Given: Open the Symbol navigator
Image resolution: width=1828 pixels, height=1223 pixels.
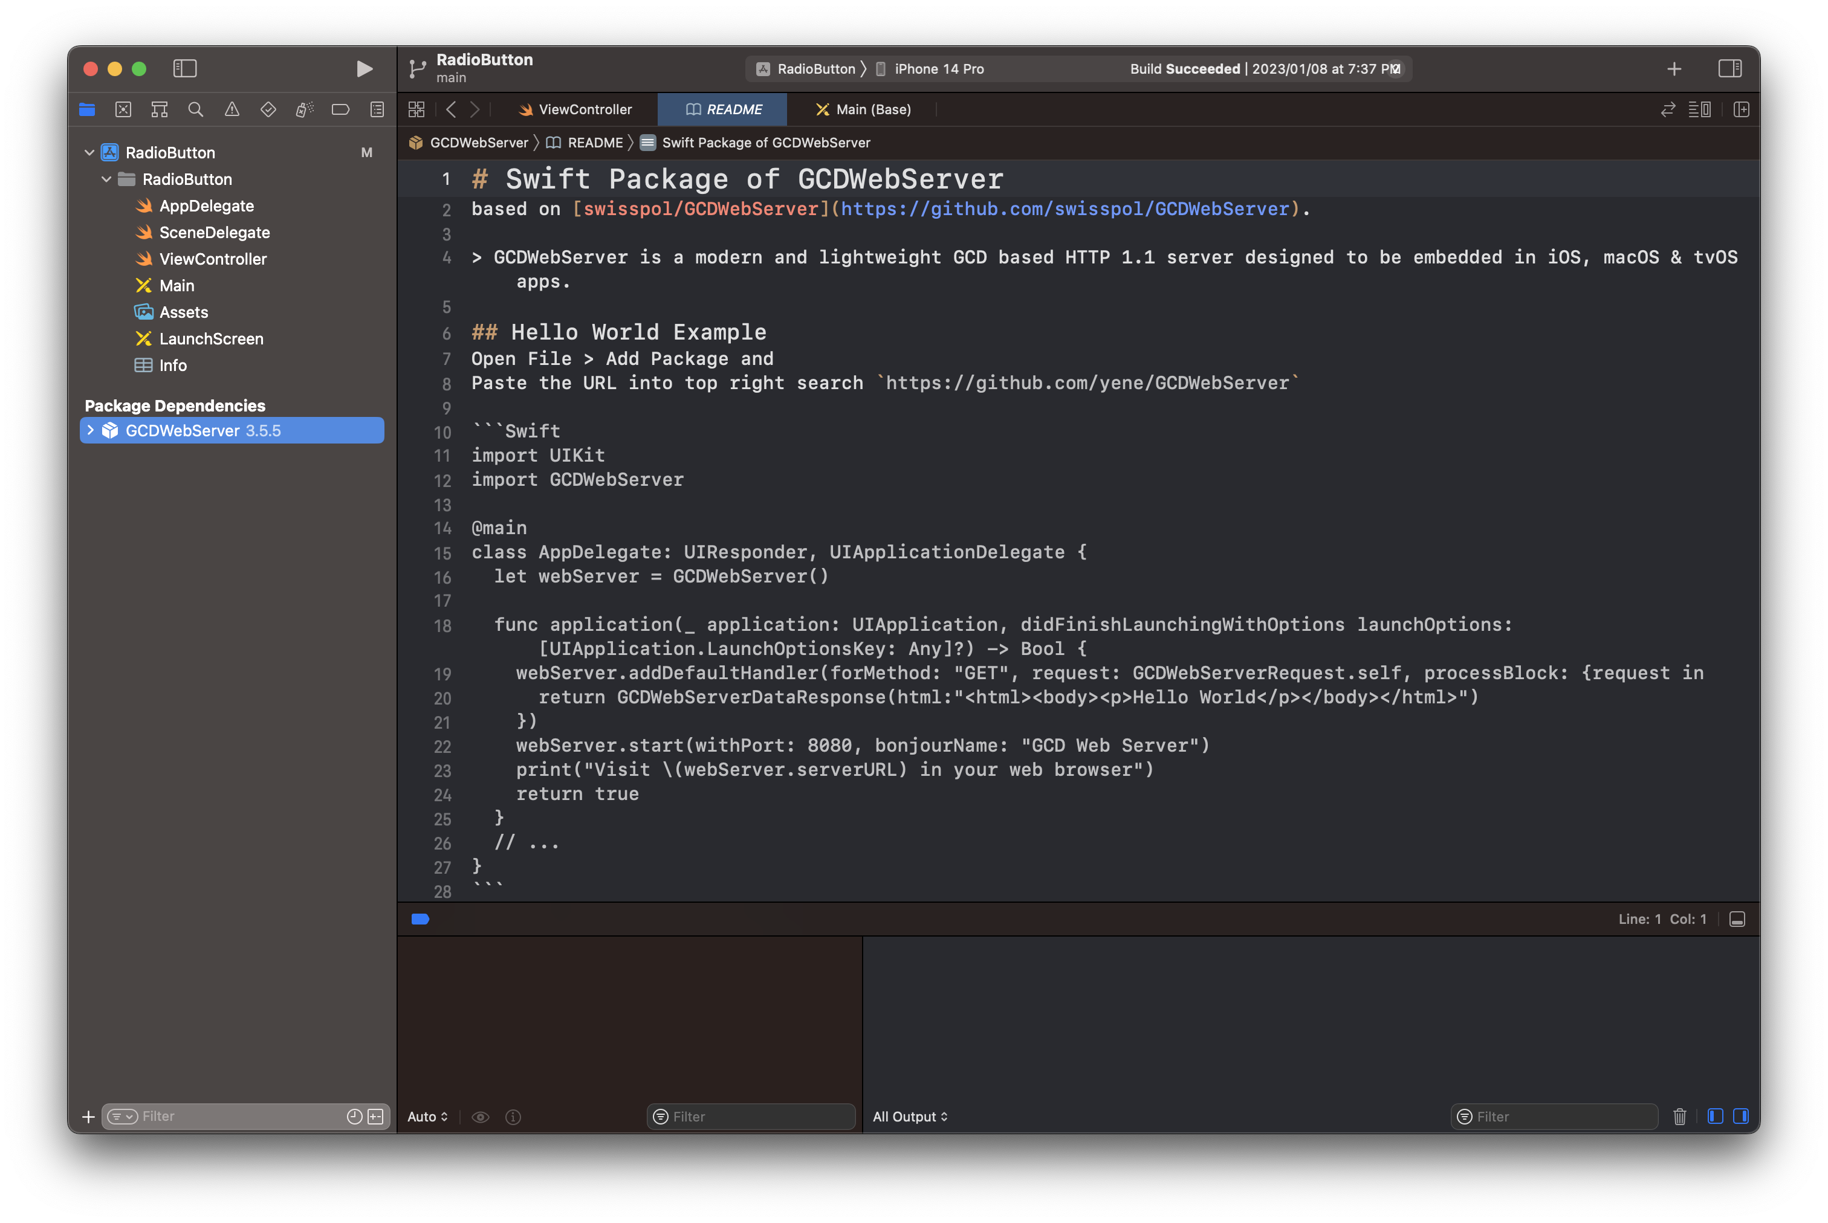Looking at the screenshot, I should click(159, 109).
